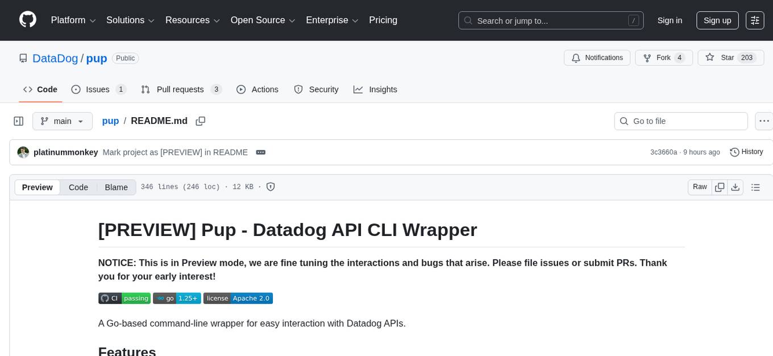This screenshot has width=773, height=356.
Task: Switch to the Blame view of README
Action: click(x=116, y=187)
